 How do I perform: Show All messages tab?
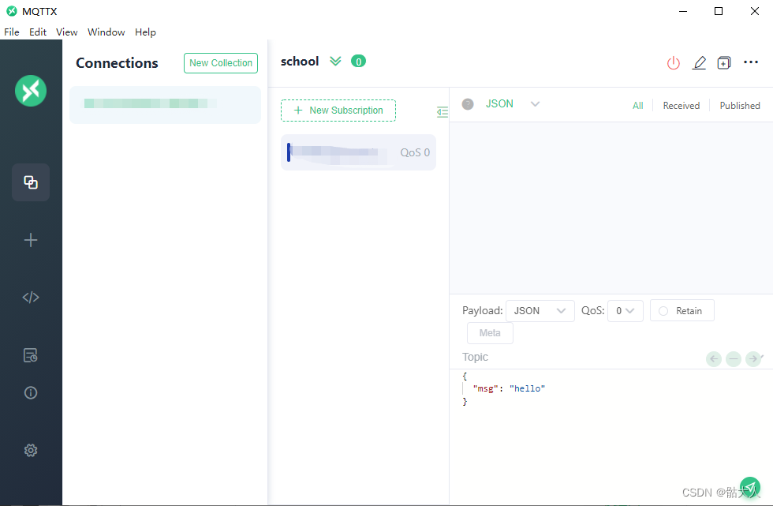click(638, 106)
